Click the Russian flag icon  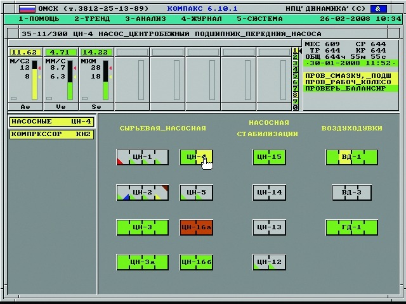pos(27,9)
